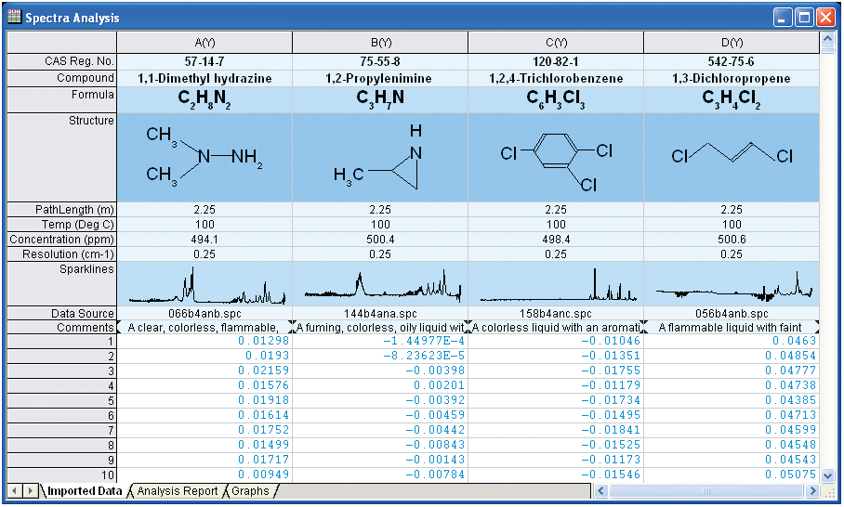
Task: Click concentration value 500.4
Action: click(380, 240)
